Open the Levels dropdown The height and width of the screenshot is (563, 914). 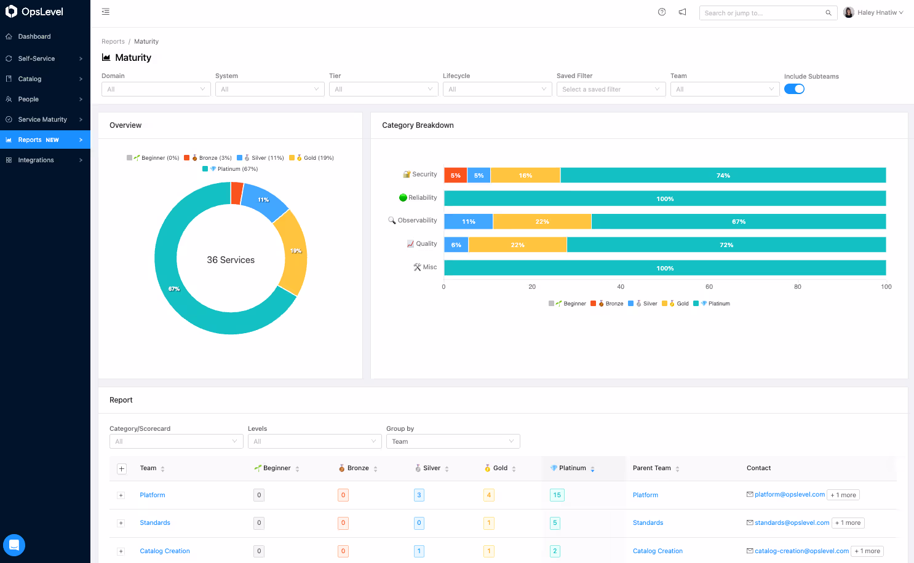[x=315, y=441]
